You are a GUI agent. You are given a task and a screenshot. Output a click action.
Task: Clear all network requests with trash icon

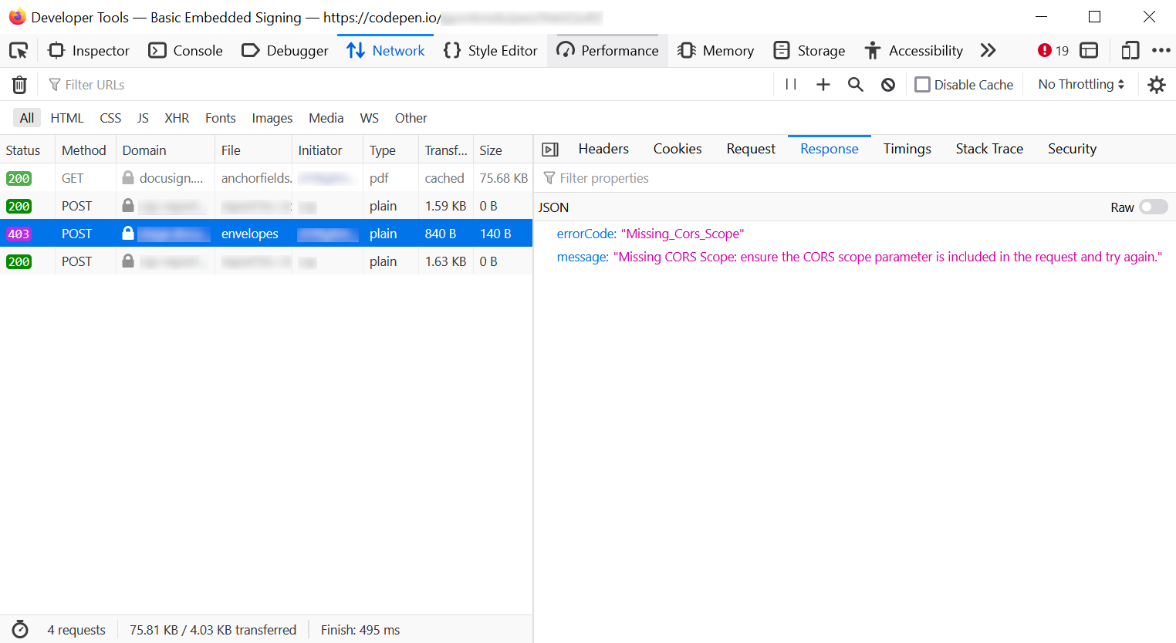pyautogui.click(x=19, y=84)
